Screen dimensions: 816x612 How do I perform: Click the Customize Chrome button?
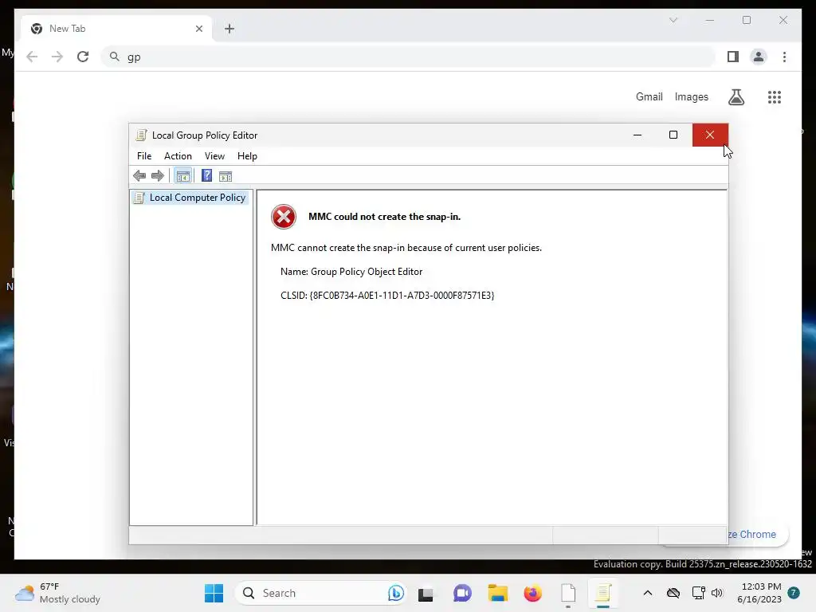759,535
